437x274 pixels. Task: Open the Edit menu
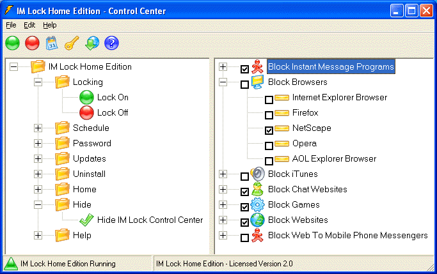(29, 25)
